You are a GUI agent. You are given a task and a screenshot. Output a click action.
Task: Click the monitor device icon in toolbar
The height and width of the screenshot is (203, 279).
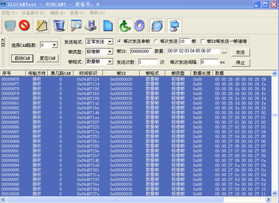pos(10,25)
